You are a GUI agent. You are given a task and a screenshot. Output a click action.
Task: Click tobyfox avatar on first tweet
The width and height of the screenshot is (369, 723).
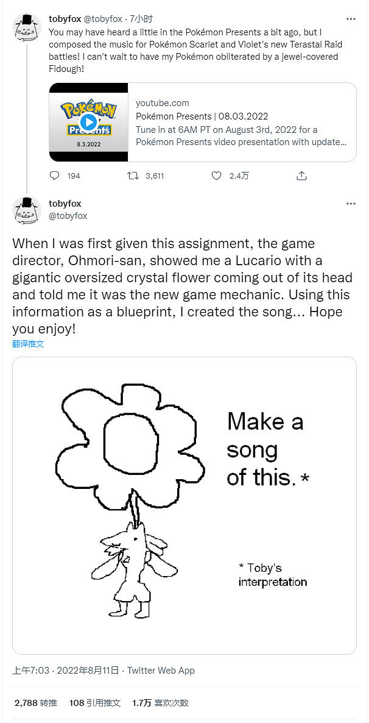point(27,27)
